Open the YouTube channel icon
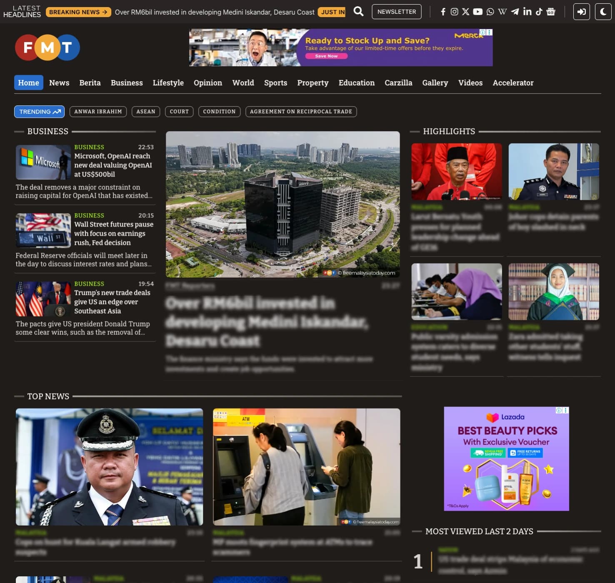The height and width of the screenshot is (583, 615). coord(477,12)
